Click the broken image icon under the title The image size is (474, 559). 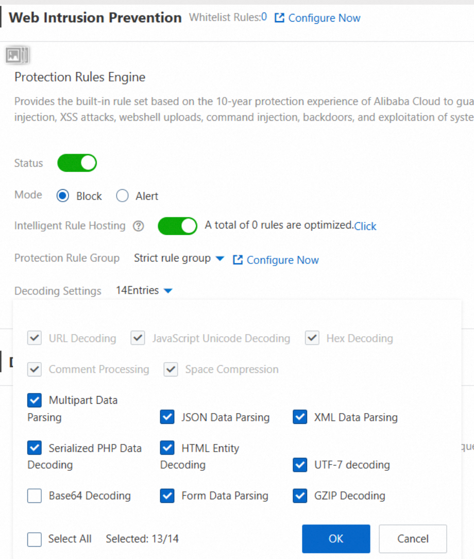click(x=18, y=55)
